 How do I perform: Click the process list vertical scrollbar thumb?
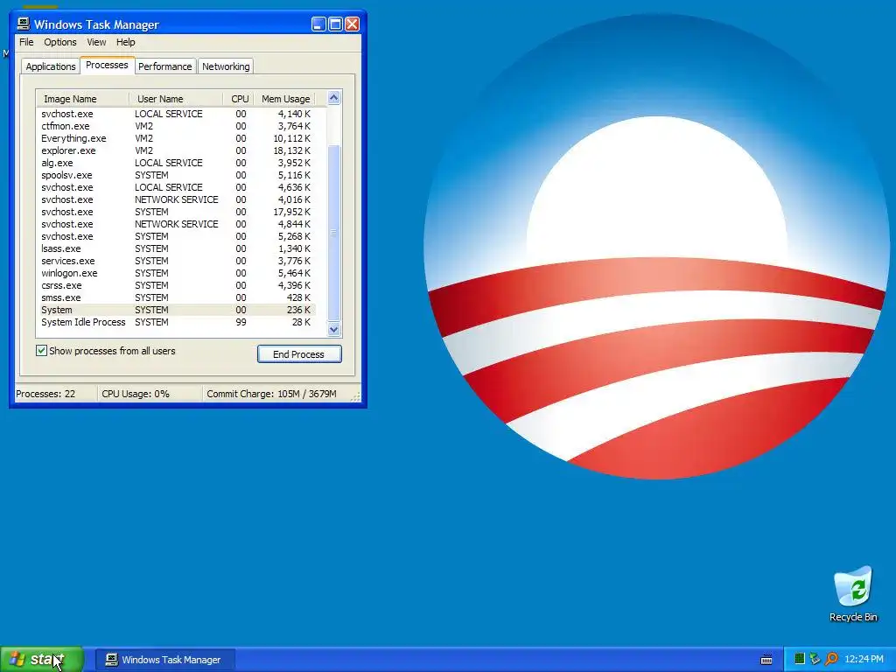(x=333, y=233)
